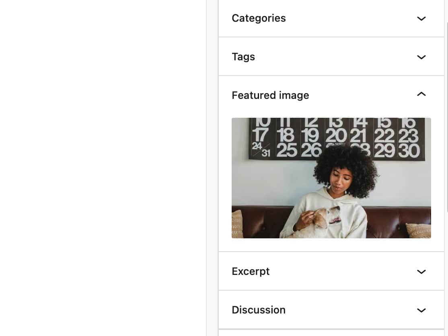
Task: Select the Discussion panel title
Action: (259, 310)
